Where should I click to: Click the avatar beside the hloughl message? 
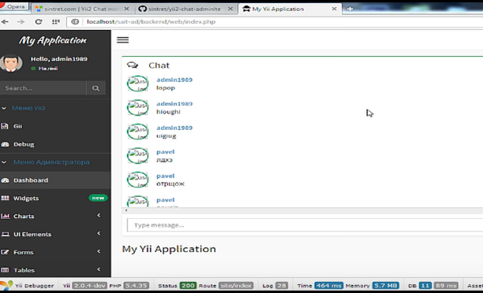pos(137,107)
